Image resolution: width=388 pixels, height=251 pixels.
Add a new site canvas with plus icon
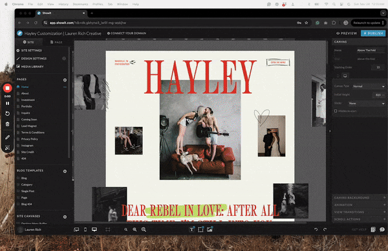click(65, 217)
